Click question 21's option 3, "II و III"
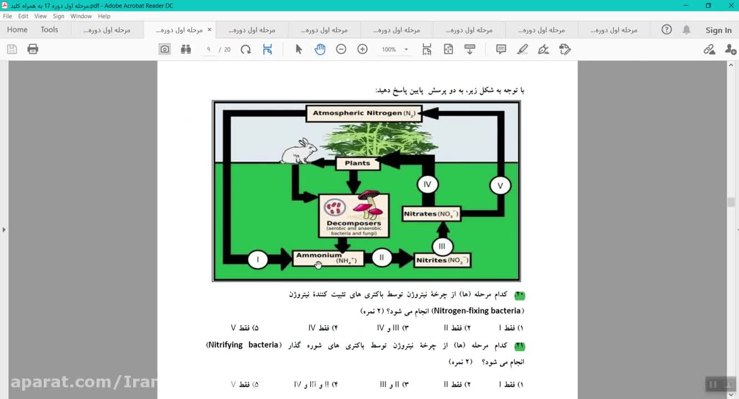The height and width of the screenshot is (399, 739). [x=394, y=384]
